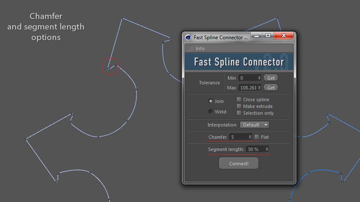This screenshot has height=202, width=360.
Task: Click the Tolerance label
Action: coord(209,83)
